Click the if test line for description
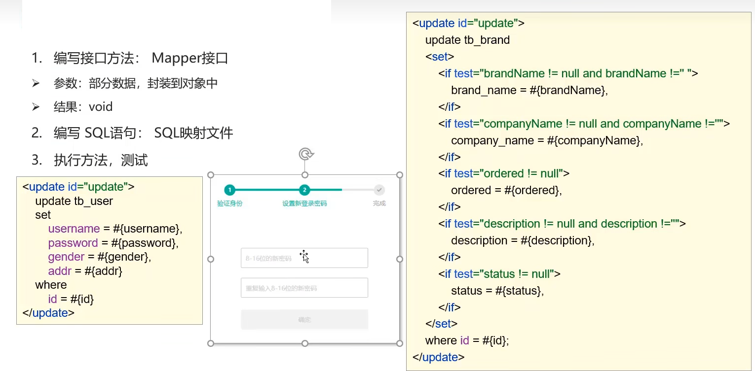Screen dimensions: 755x371 (562, 224)
